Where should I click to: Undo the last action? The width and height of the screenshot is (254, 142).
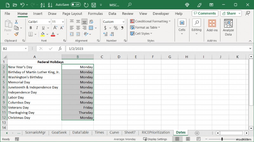tap(22, 5)
